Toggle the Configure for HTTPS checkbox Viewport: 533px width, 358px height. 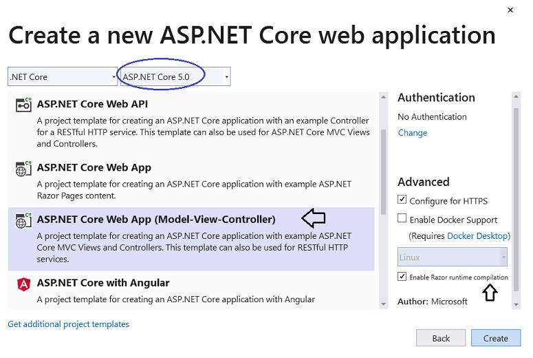[402, 200]
